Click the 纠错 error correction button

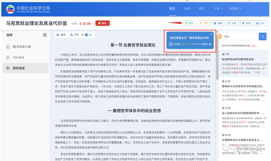coord(246,23)
